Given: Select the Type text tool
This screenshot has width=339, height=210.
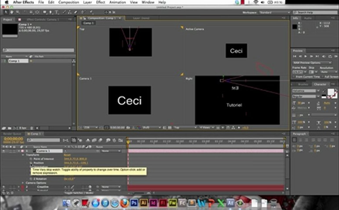Looking at the screenshot, I should (57, 12).
